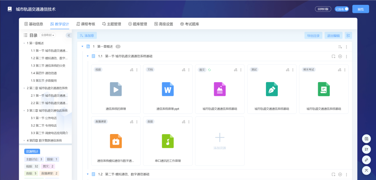This screenshot has width=376, height=180.
Task: Select 1.5 第五节 多路复用 in catalog
Action: pos(44,80)
